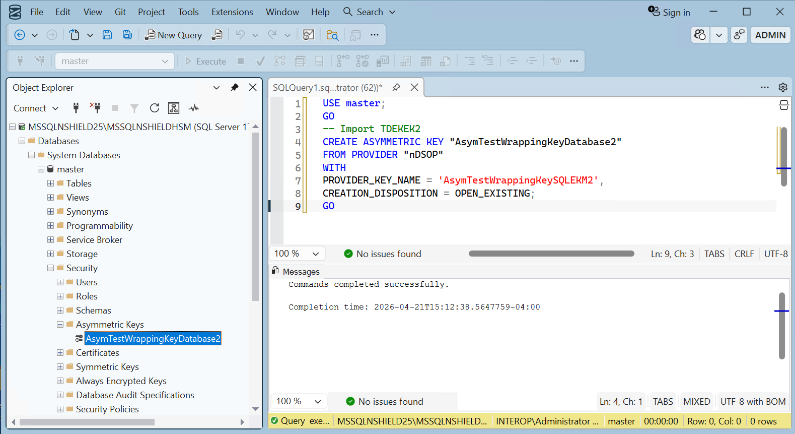Switch output to Results to Text
The height and width of the screenshot is (434, 795).
[x=406, y=61]
